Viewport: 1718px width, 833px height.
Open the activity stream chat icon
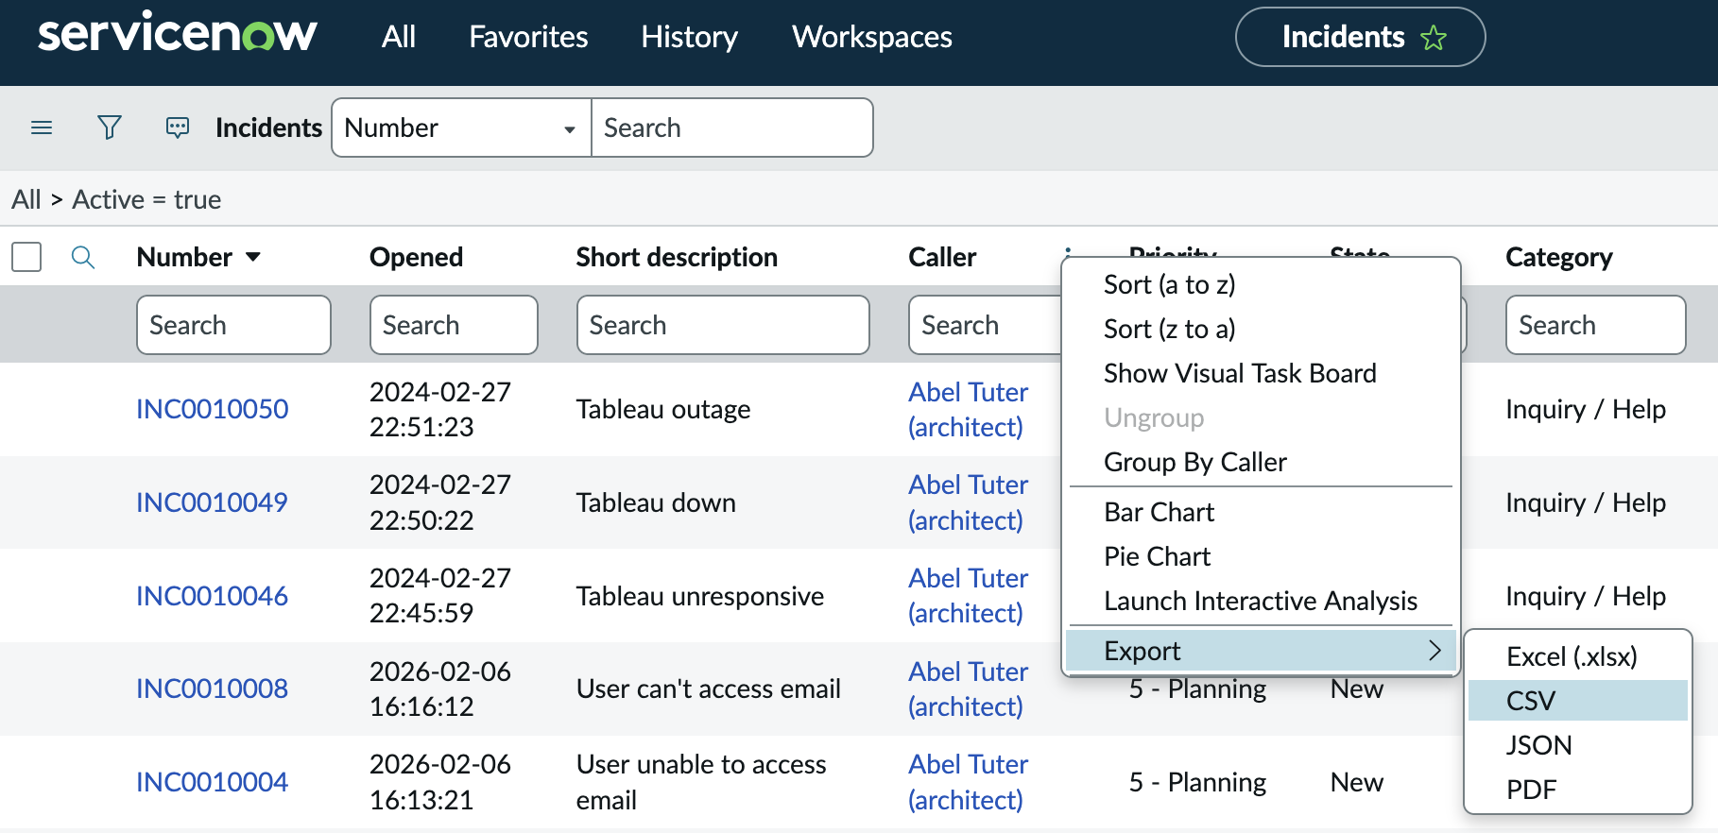[178, 127]
